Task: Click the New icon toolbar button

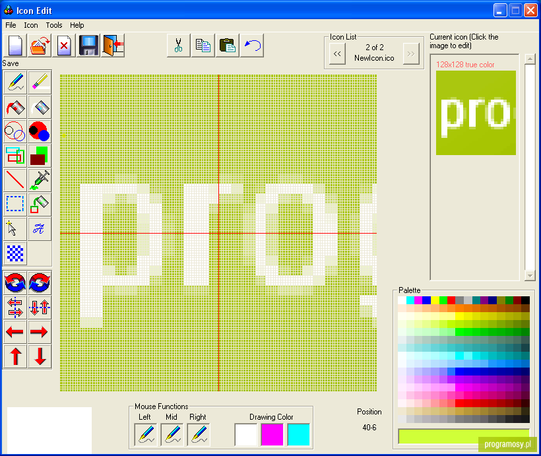Action: [15, 46]
